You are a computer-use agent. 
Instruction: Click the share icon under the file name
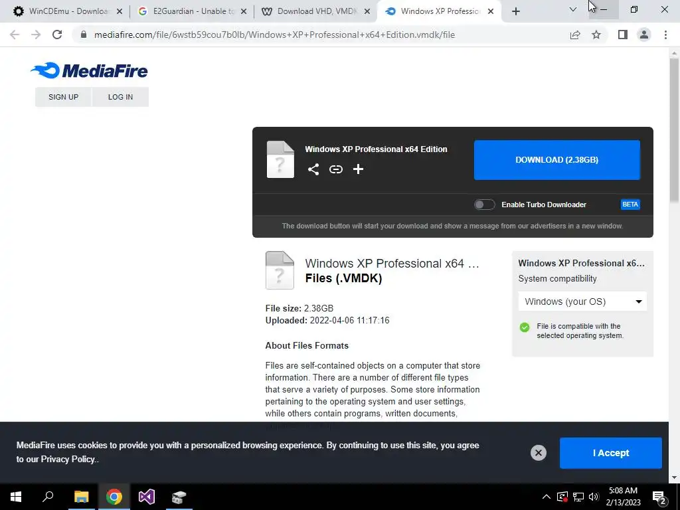point(313,169)
